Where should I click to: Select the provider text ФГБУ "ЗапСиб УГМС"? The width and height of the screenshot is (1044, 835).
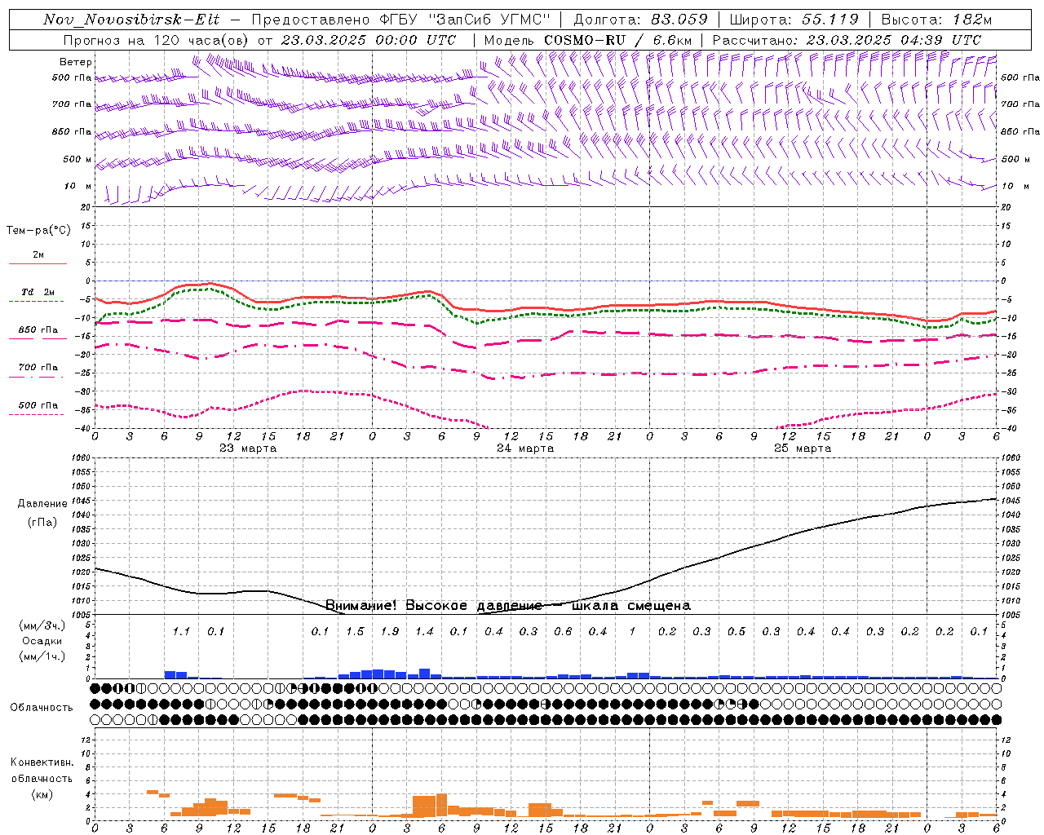pyautogui.click(x=465, y=20)
